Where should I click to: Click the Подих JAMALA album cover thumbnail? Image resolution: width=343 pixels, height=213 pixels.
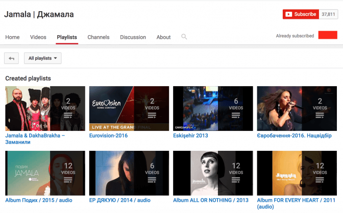click(x=45, y=173)
